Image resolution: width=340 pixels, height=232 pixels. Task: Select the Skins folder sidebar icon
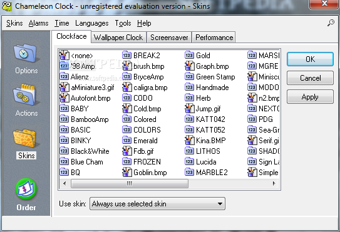(x=26, y=139)
